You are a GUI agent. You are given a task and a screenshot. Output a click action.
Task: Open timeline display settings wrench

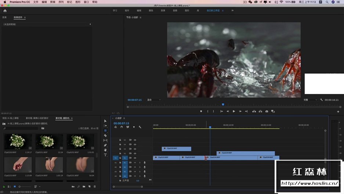tap(140, 127)
